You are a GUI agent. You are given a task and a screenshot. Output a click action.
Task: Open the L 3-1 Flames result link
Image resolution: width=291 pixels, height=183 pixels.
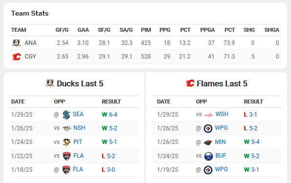250,115
